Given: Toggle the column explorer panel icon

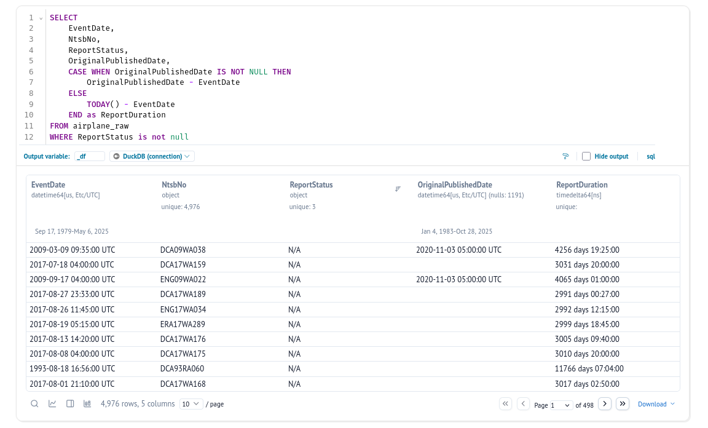Looking at the screenshot, I should click(70, 404).
